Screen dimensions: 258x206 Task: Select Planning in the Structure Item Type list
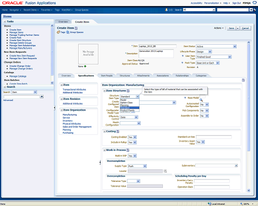(125, 105)
